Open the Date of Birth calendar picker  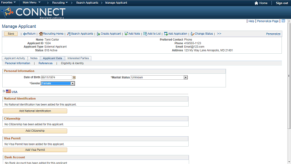click(74, 77)
